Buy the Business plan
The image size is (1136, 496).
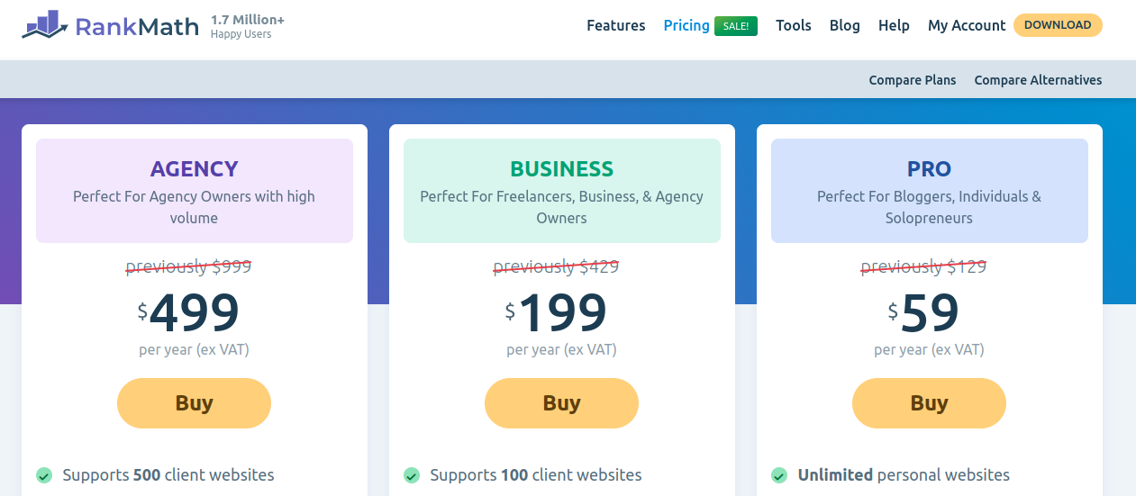(561, 403)
